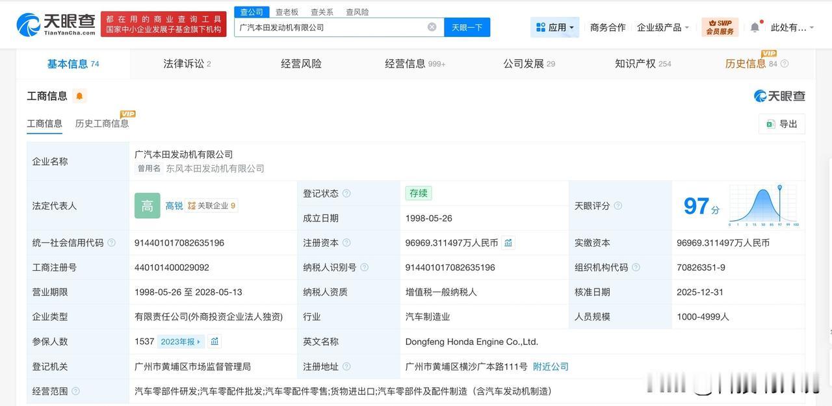Select the 基本信息 tab
The image size is (832, 406).
[73, 64]
